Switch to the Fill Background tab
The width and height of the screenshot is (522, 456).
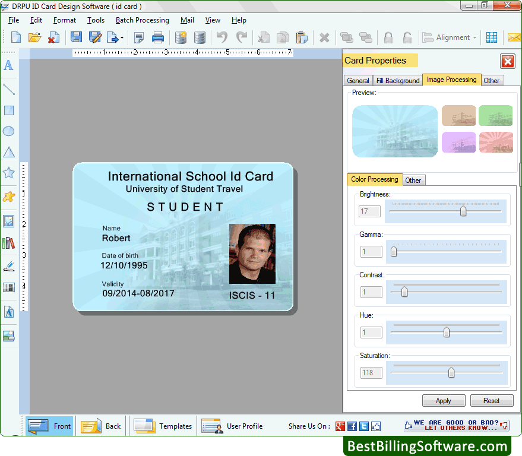pos(398,80)
